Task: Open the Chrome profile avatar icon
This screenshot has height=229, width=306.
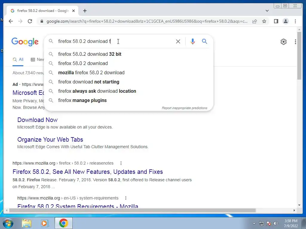Action: click(x=285, y=21)
